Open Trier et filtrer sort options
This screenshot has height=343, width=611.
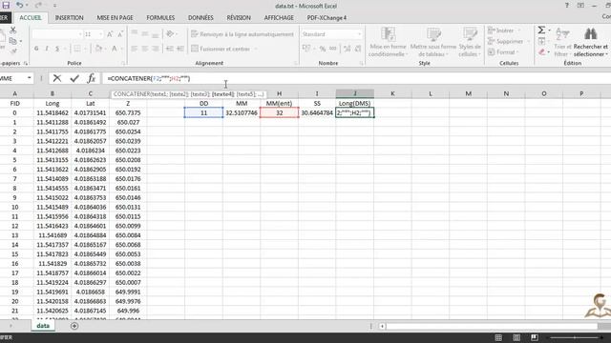[x=562, y=42]
